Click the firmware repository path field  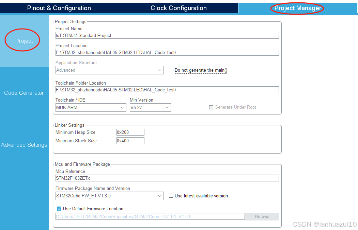150,216
